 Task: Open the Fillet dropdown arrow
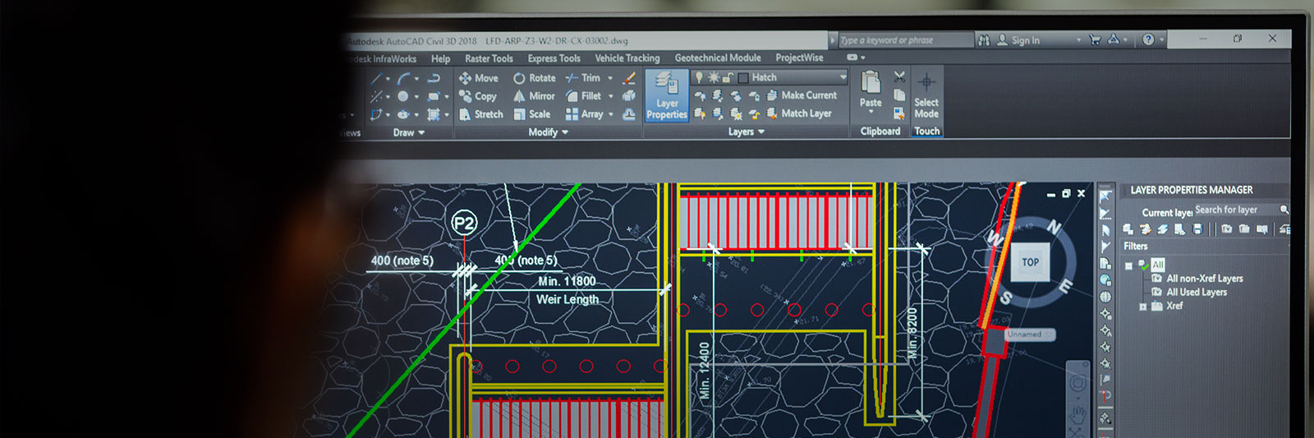[x=611, y=96]
